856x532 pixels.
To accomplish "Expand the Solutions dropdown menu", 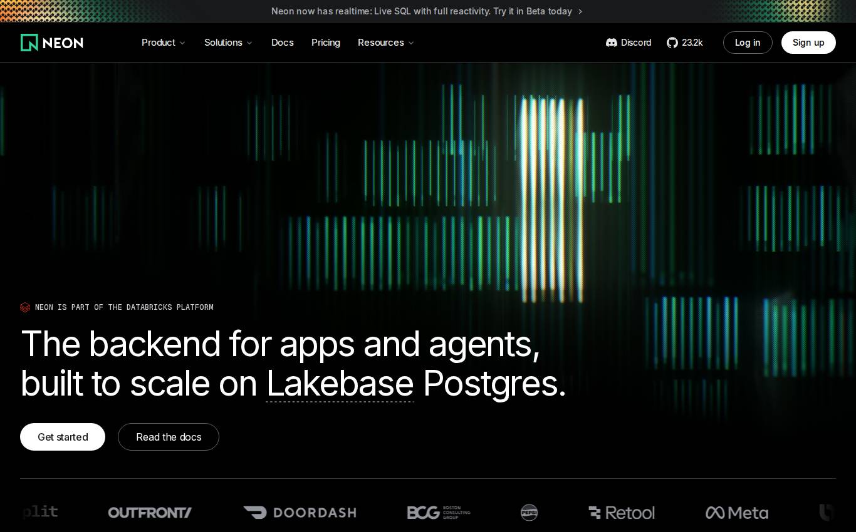I will pos(228,43).
